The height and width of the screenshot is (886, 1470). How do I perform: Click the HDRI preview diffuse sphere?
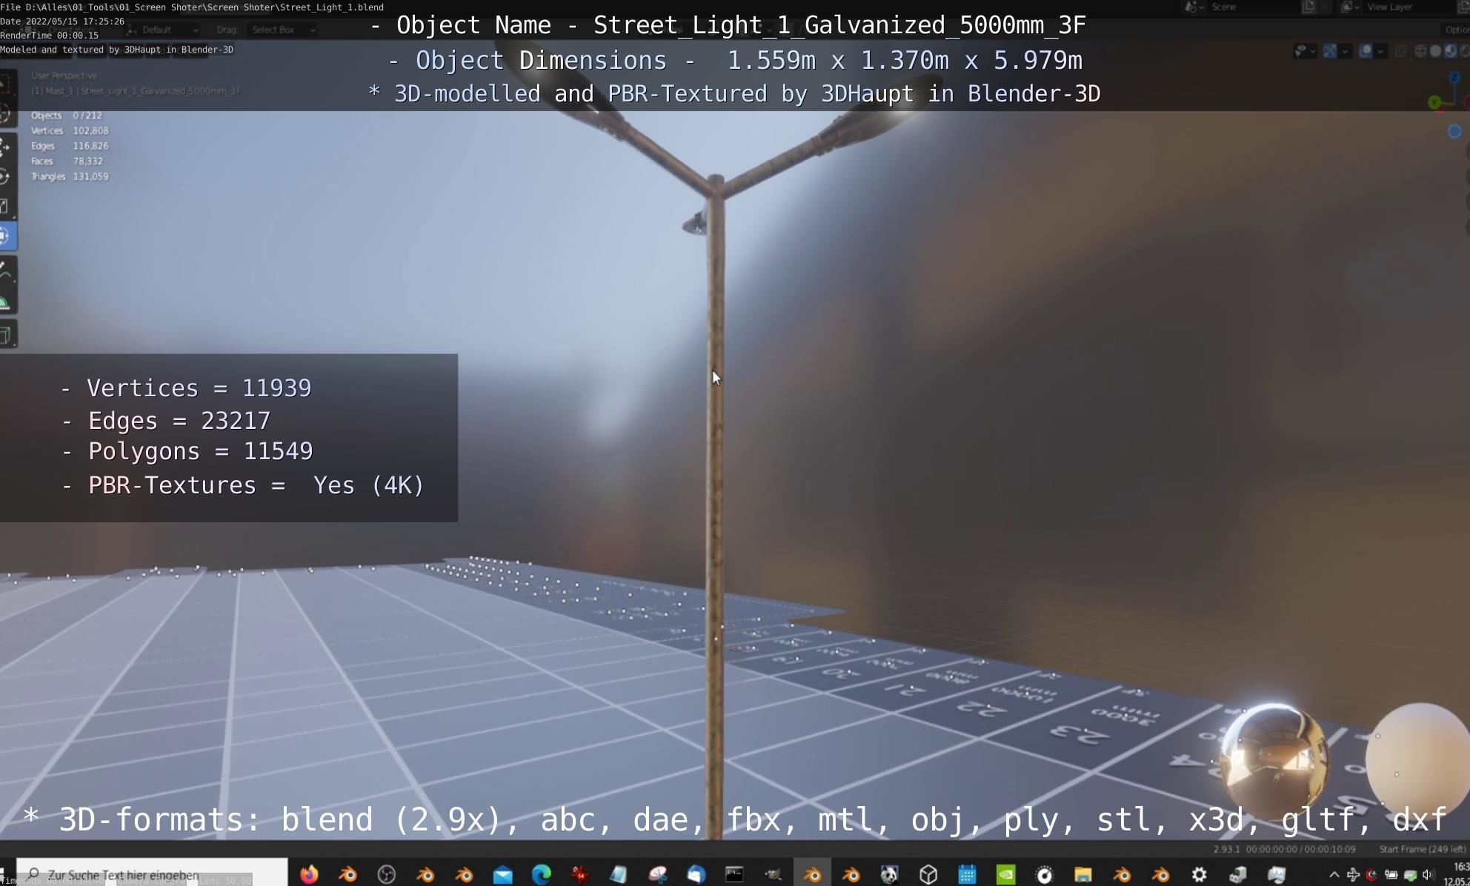point(1418,759)
